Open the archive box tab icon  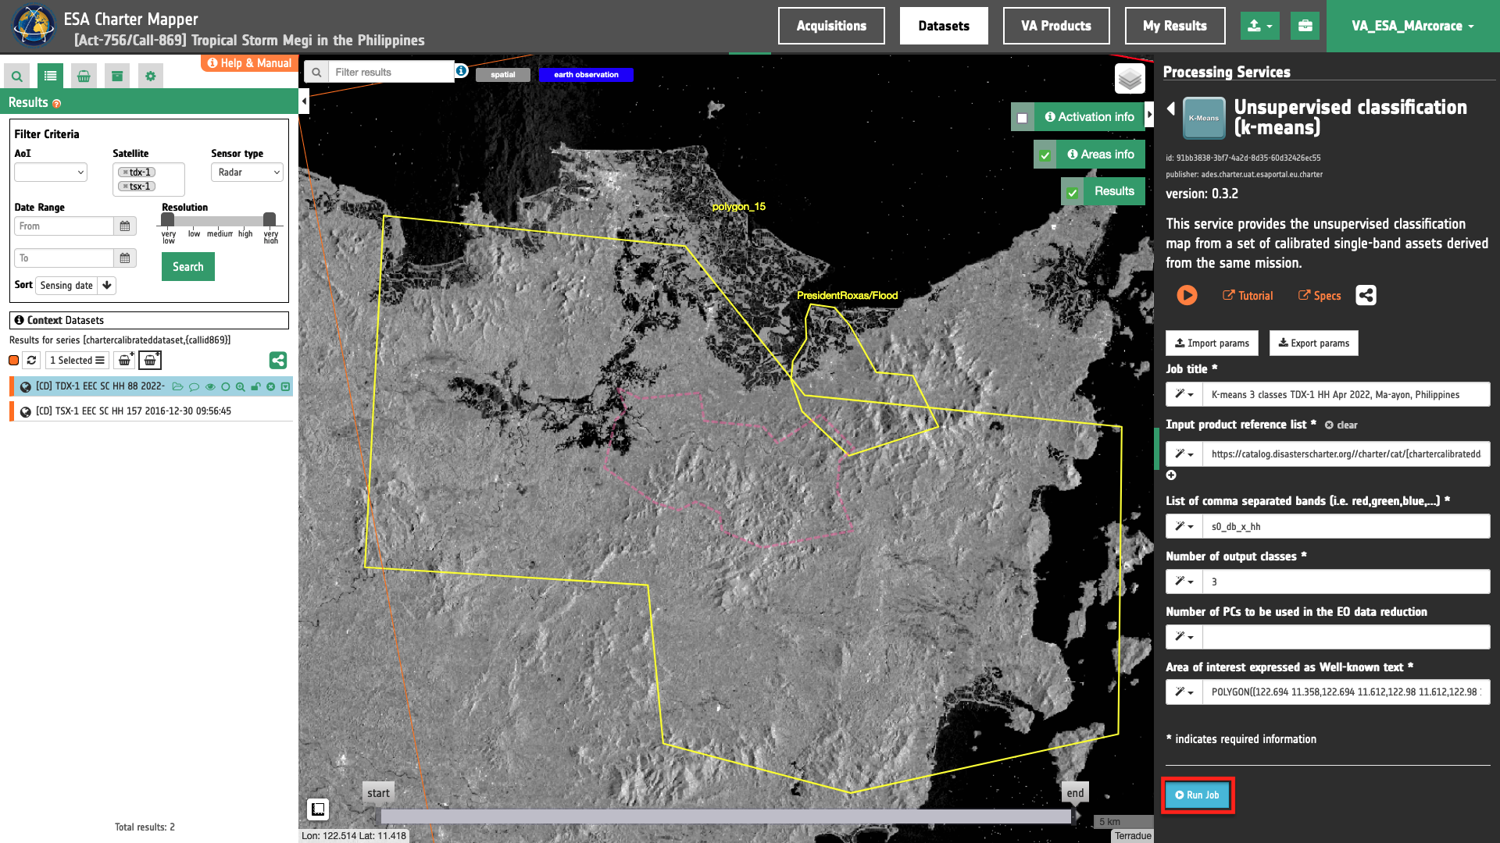[x=117, y=76]
